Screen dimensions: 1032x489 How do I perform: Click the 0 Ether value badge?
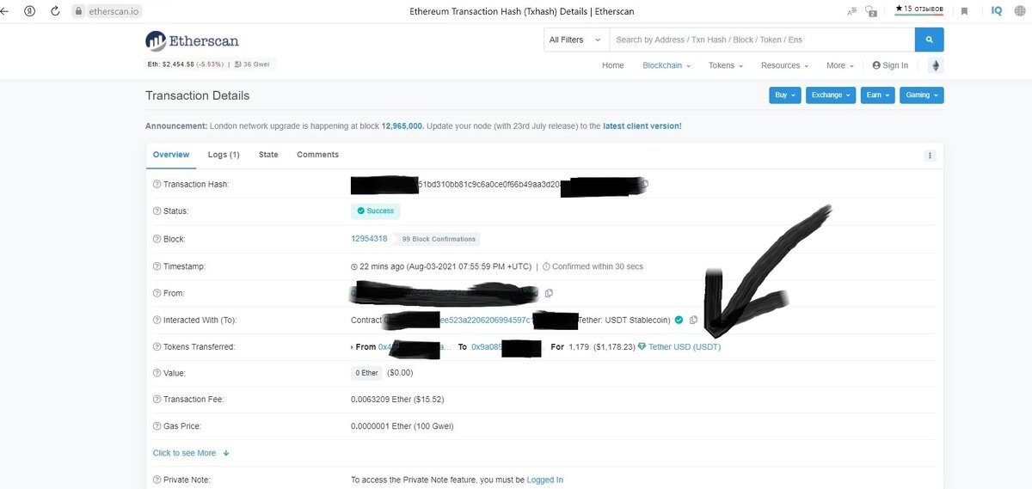(x=366, y=373)
